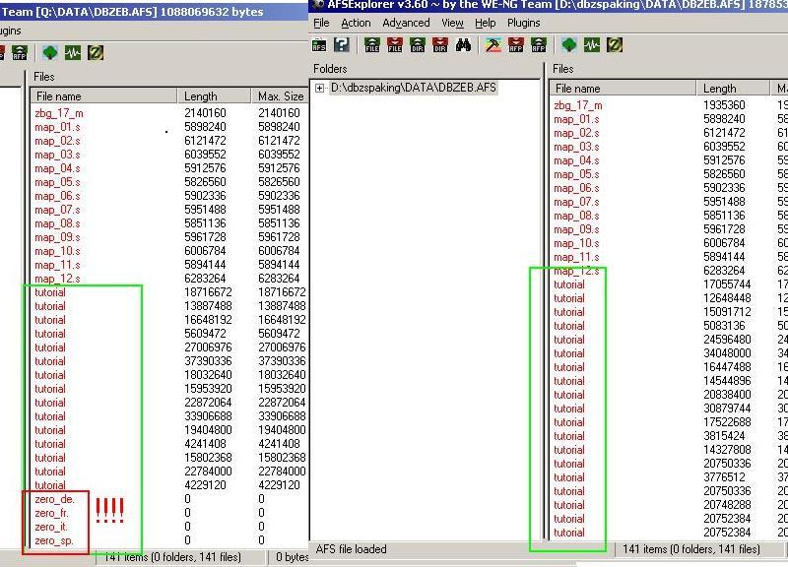
Task: Click the question mark help icon
Action: 341,45
